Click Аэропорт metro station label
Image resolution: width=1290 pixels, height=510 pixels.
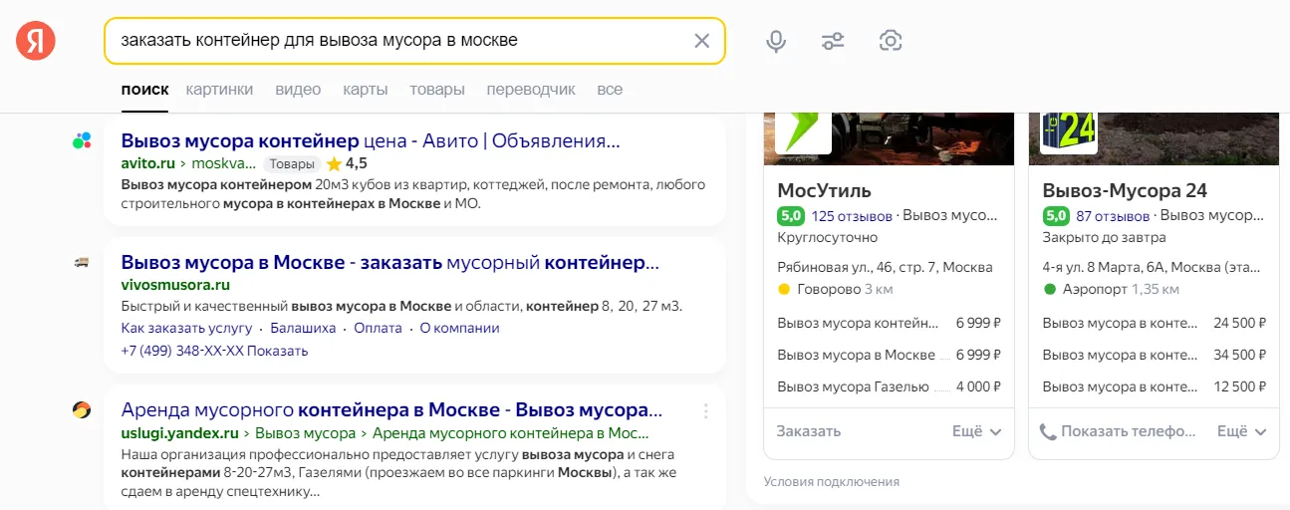(x=1095, y=290)
